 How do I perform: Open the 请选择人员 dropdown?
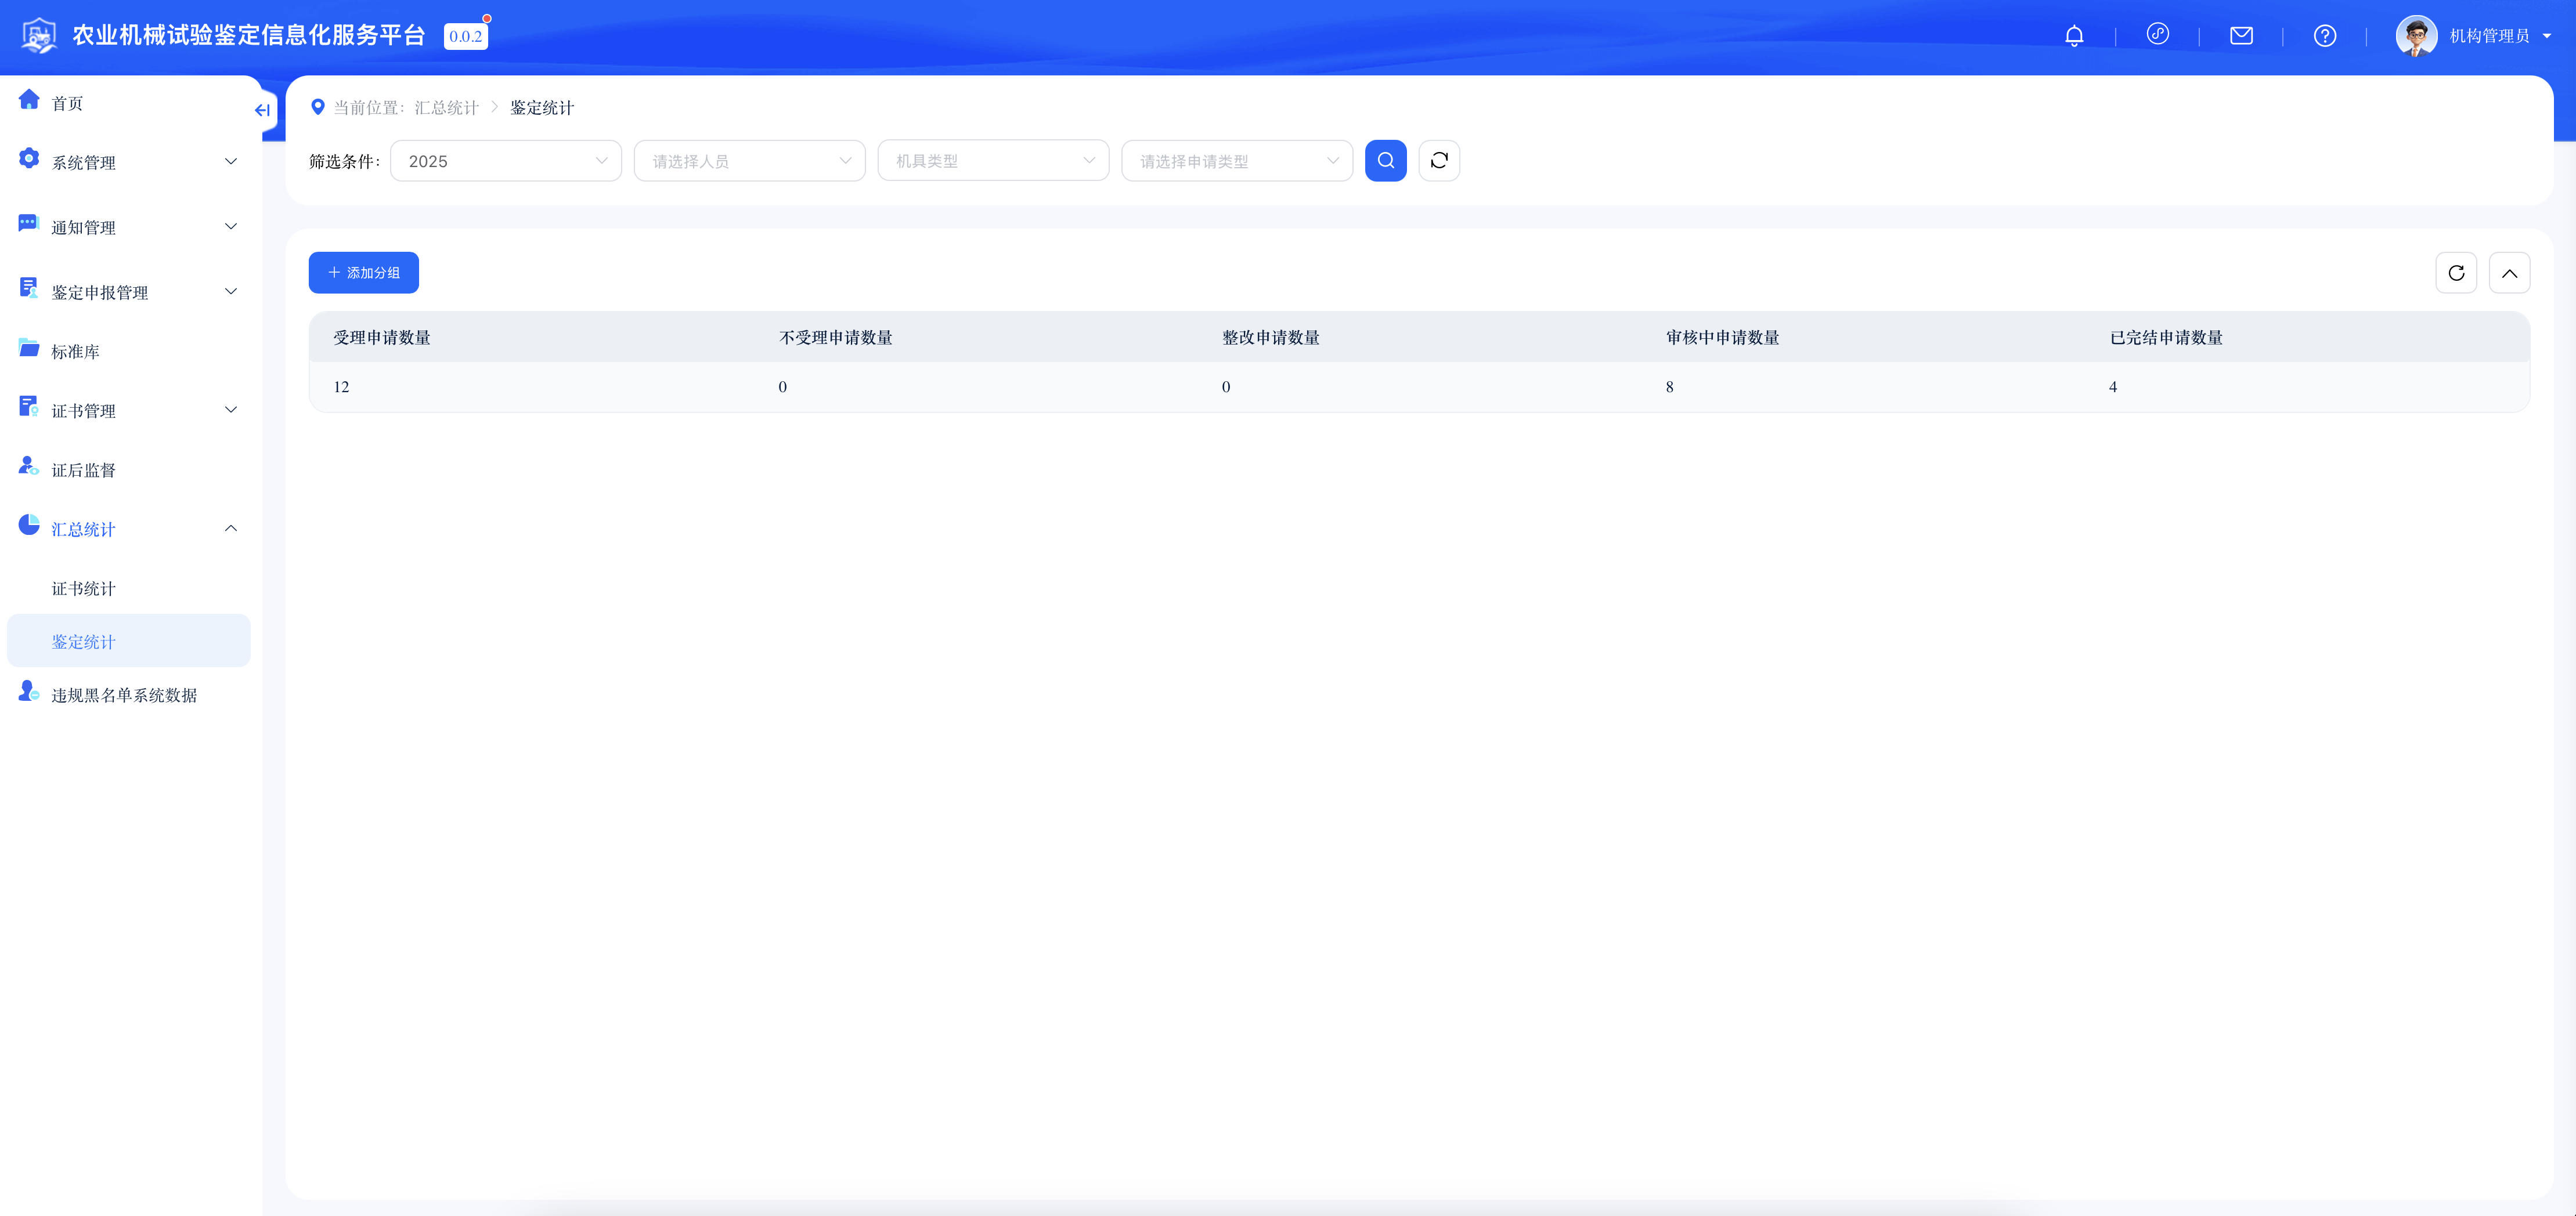tap(749, 161)
